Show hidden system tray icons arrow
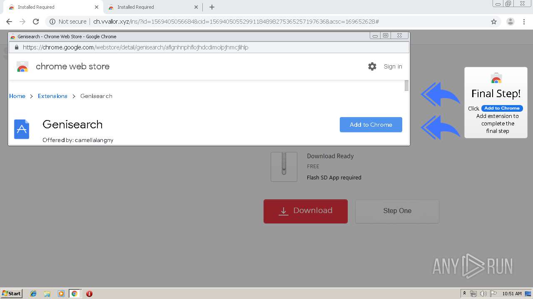 click(x=464, y=294)
